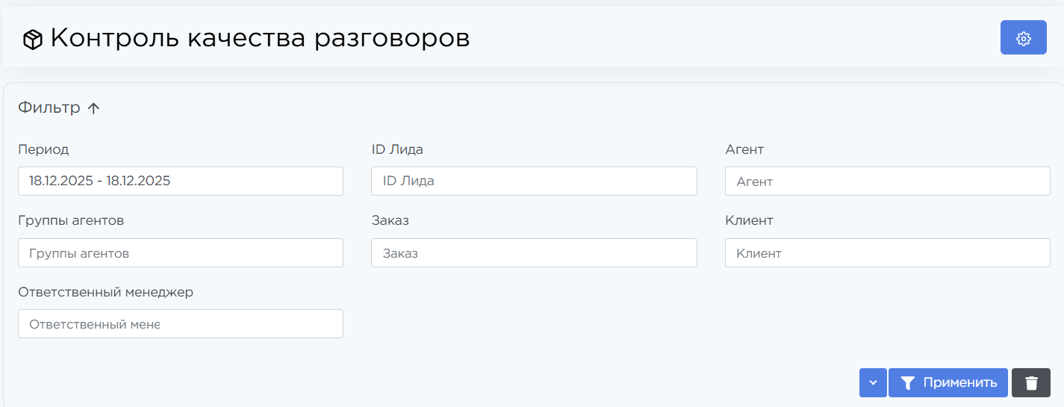This screenshot has height=407, width=1064.
Task: Collapse the Фильтр section header
Action: tap(49, 108)
